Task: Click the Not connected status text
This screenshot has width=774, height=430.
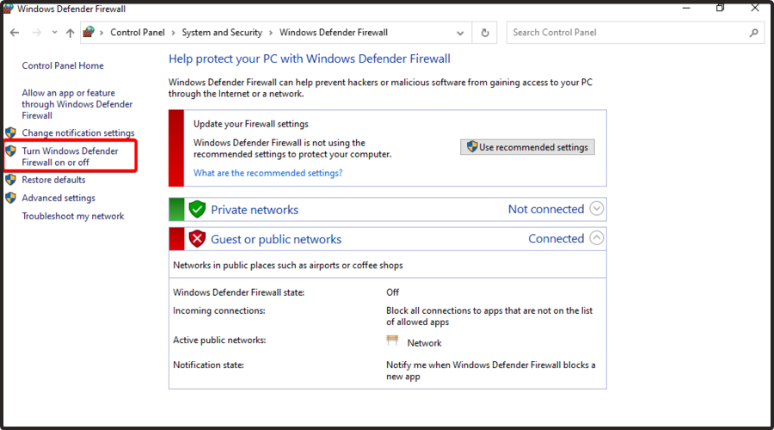Action: click(x=546, y=209)
